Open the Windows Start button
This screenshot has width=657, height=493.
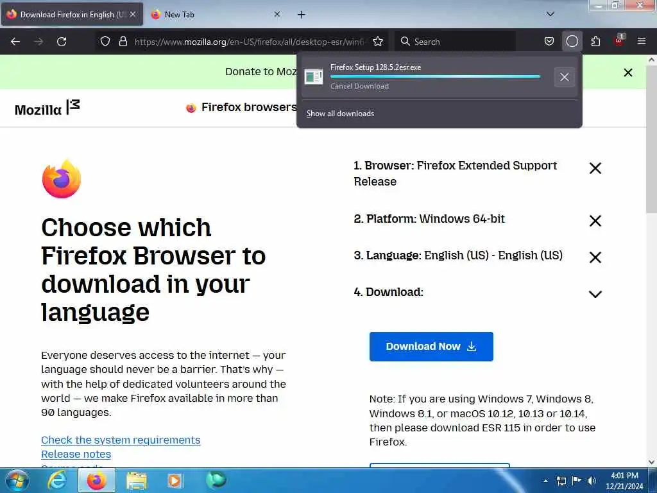(x=17, y=480)
